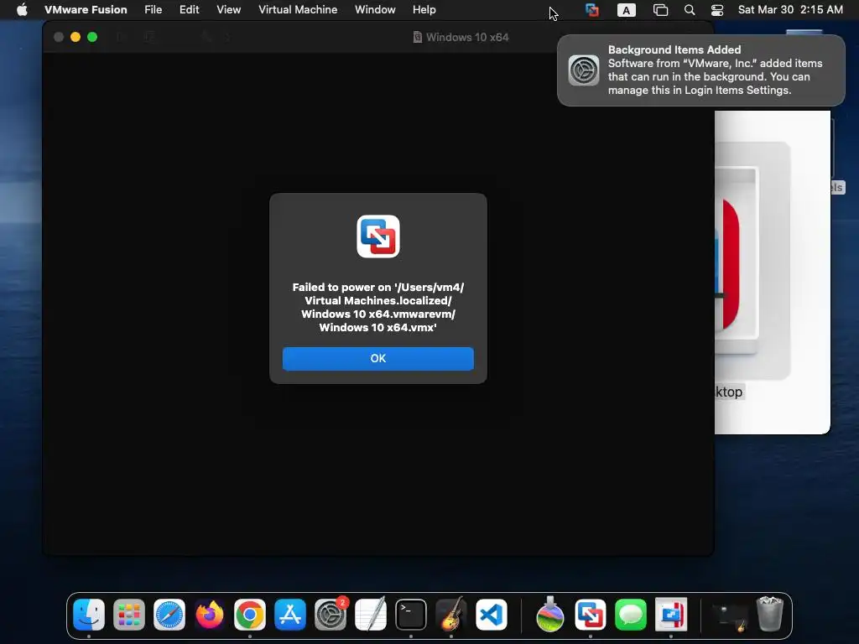Click the Background Items Added notification
The image size is (859, 644).
click(x=700, y=70)
